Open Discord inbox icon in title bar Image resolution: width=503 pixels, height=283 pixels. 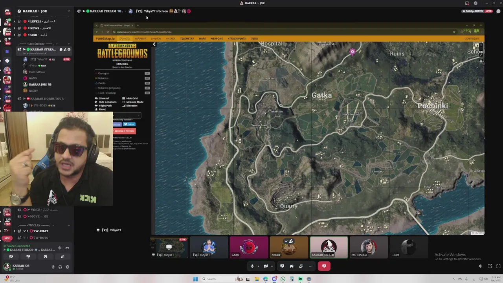tap(467, 3)
